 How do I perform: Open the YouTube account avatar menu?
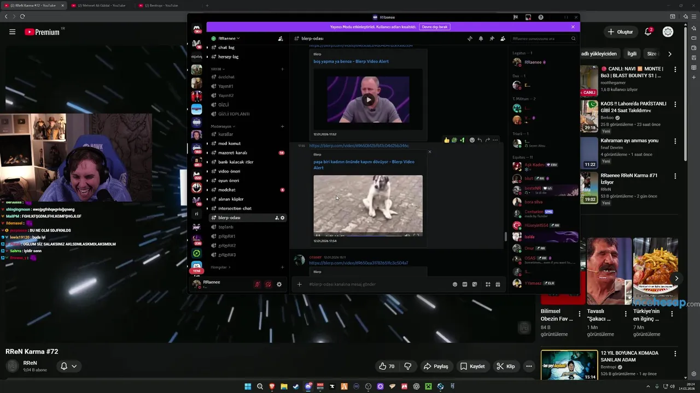pos(668,32)
